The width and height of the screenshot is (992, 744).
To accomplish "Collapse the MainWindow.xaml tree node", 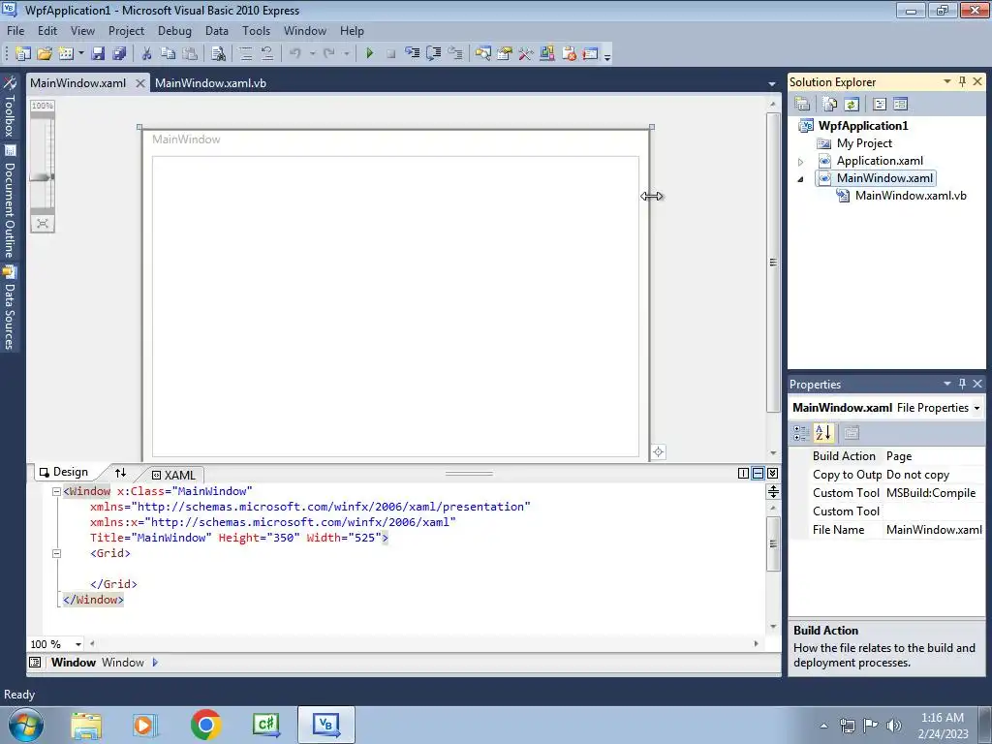I will point(800,179).
